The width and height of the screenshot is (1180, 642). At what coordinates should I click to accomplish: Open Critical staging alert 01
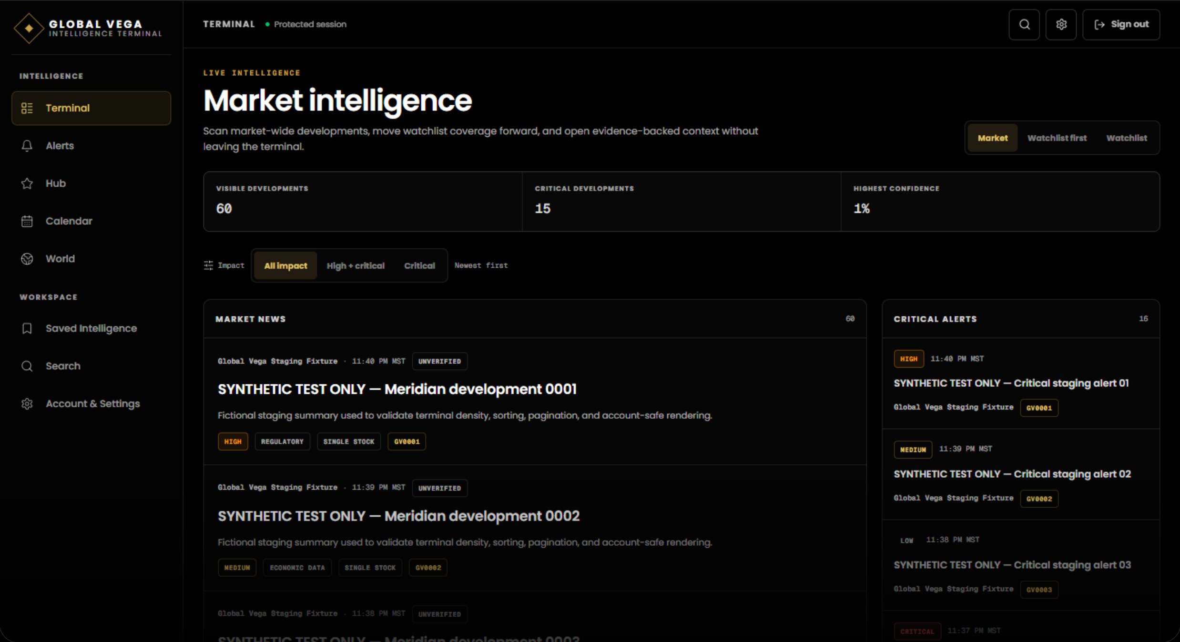(1011, 383)
